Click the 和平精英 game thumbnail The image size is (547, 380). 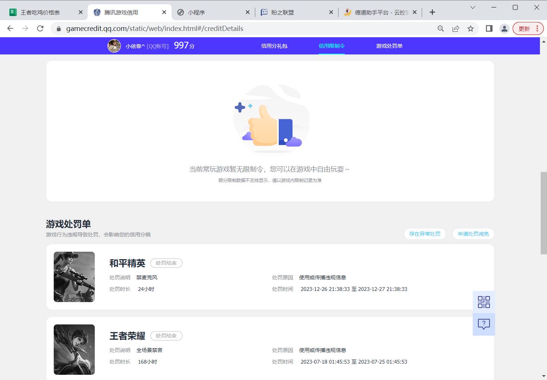pos(74,277)
